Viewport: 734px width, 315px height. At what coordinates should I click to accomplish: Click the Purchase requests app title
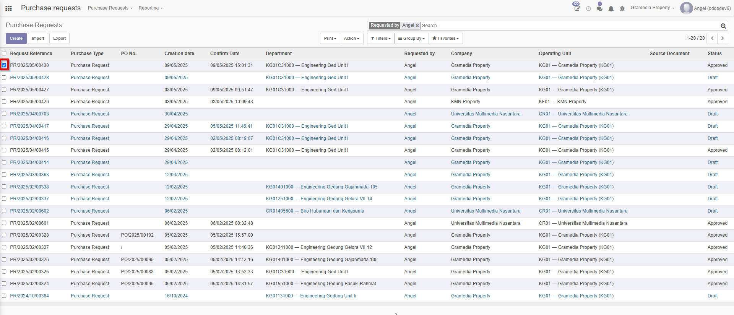point(51,8)
